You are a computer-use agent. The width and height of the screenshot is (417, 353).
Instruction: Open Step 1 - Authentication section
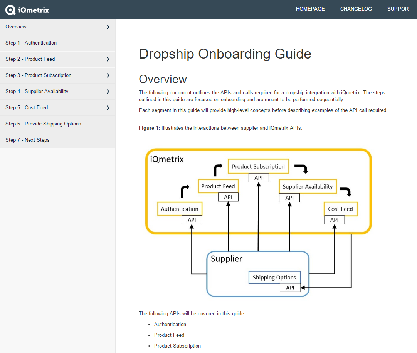coord(31,43)
